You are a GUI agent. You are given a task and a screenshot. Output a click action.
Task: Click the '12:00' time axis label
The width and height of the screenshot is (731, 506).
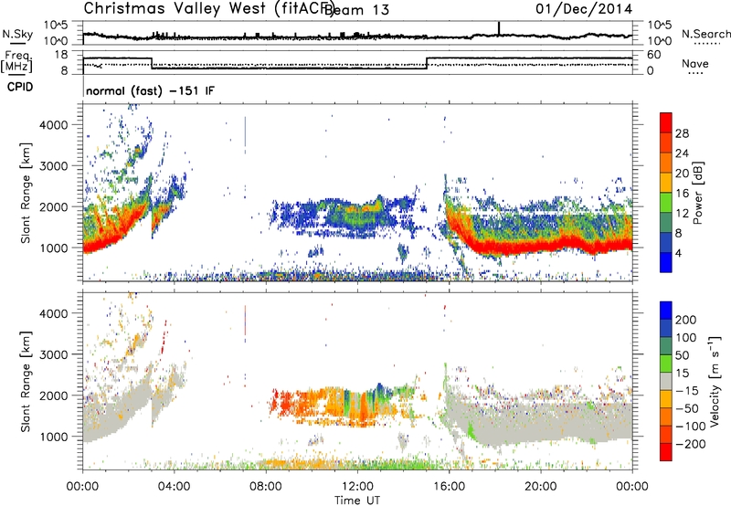click(x=357, y=487)
